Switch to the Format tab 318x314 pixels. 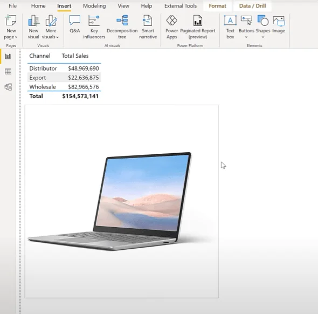[x=217, y=6]
